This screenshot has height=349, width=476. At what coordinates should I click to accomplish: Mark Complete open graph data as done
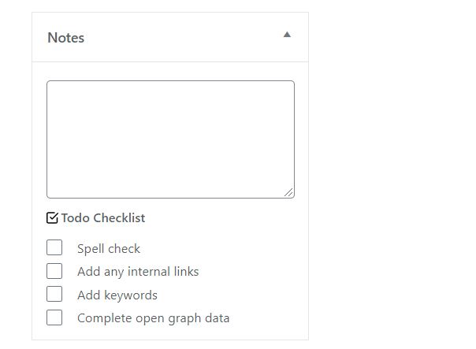pyautogui.click(x=54, y=317)
